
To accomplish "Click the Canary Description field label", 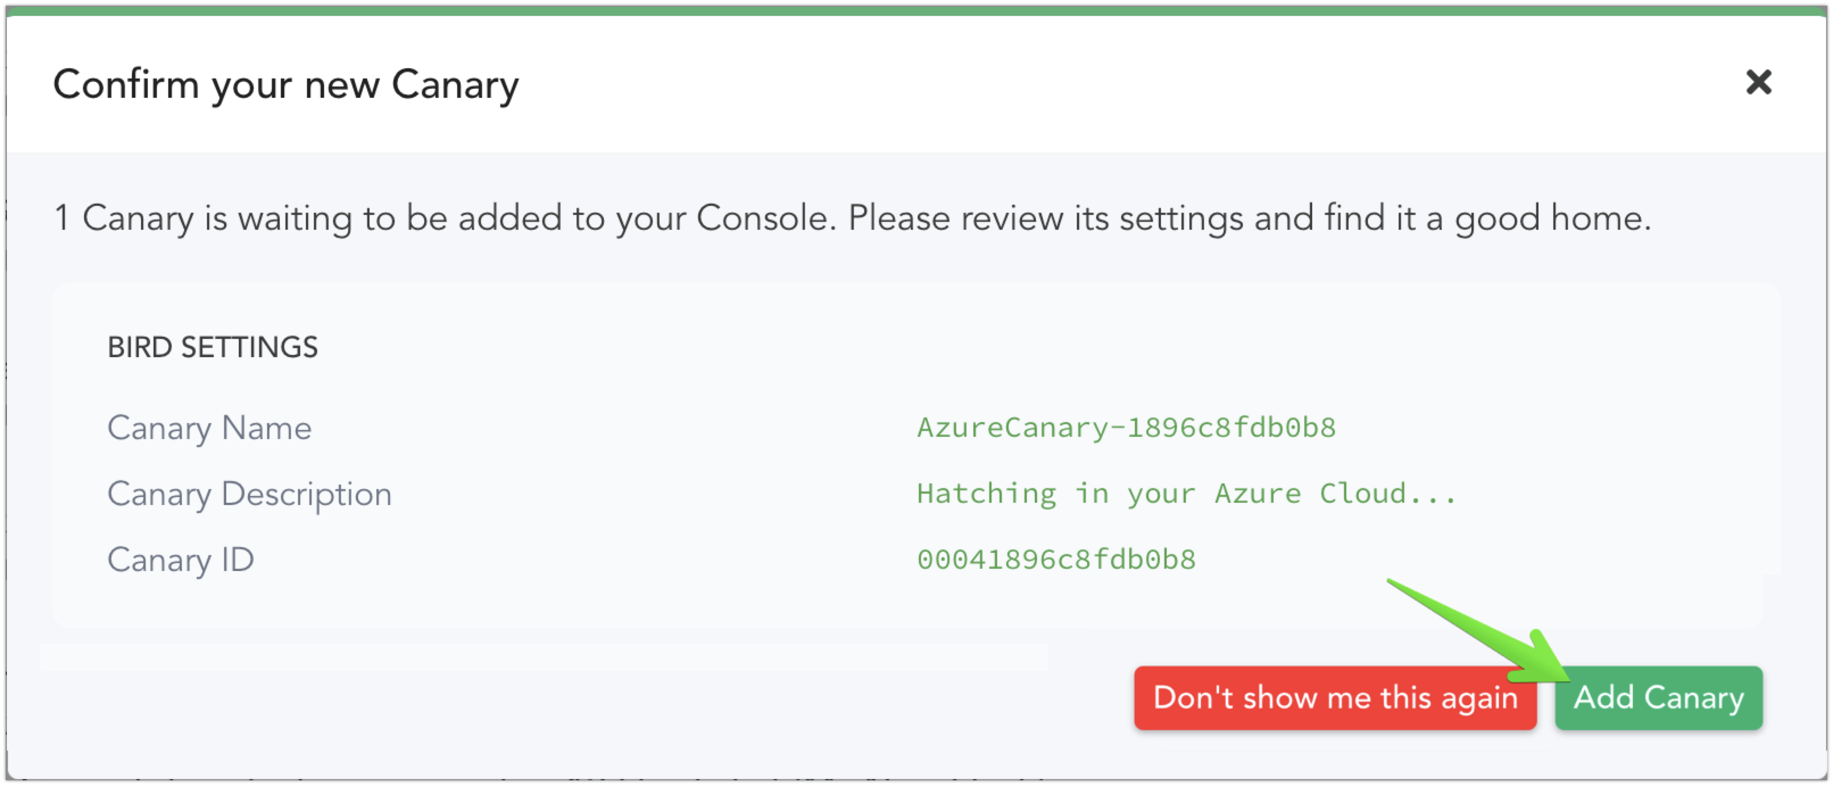I will (249, 494).
